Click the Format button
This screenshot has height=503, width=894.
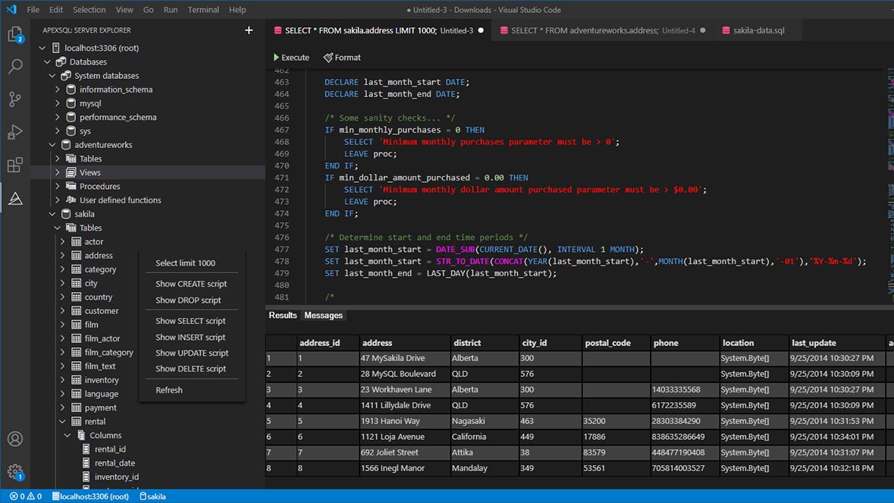tap(342, 57)
